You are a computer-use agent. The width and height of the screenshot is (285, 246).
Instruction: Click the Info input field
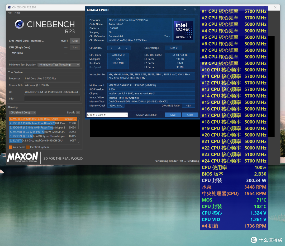coord(52,99)
